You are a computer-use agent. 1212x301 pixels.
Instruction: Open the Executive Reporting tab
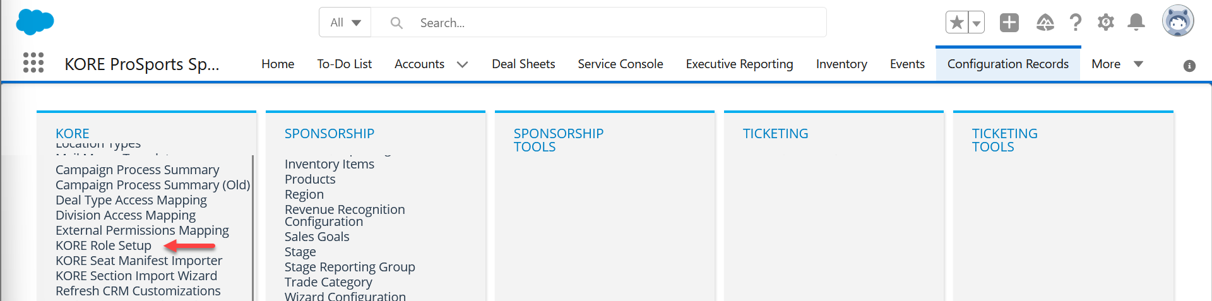(739, 64)
